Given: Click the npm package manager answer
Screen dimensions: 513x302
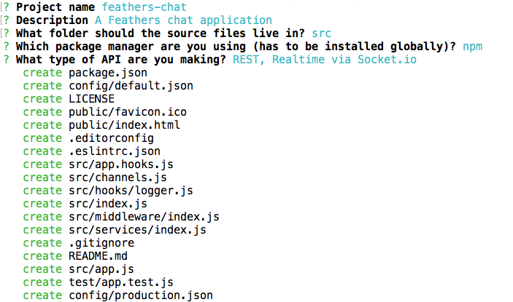Looking at the screenshot, I should pos(472,47).
